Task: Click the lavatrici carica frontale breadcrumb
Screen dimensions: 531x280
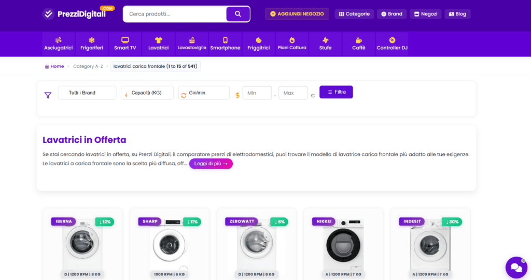Action: [x=155, y=66]
